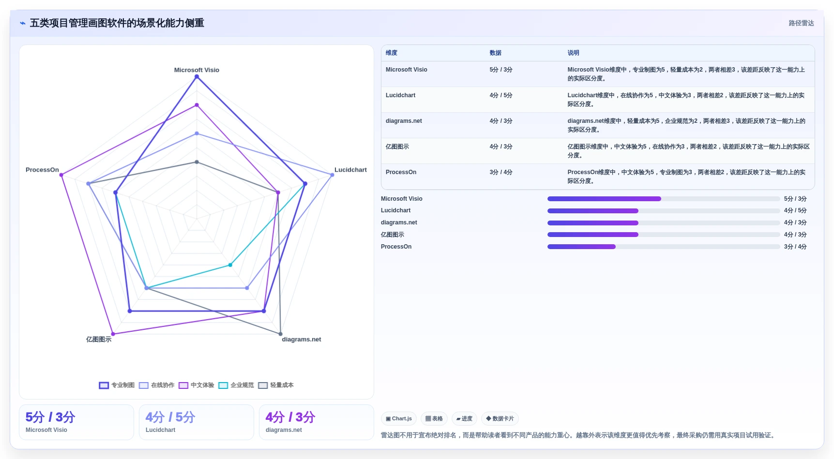Click the footnote text beginning 雷达图不用于

[579, 435]
